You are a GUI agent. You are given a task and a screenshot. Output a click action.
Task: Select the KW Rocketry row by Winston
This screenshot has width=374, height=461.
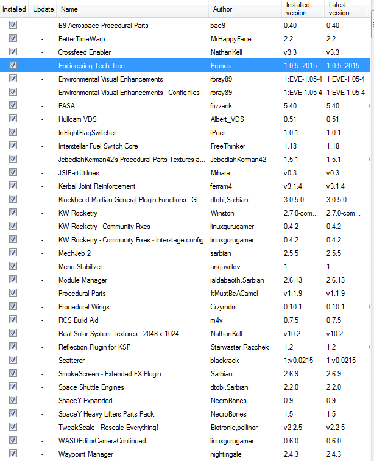coord(185,213)
